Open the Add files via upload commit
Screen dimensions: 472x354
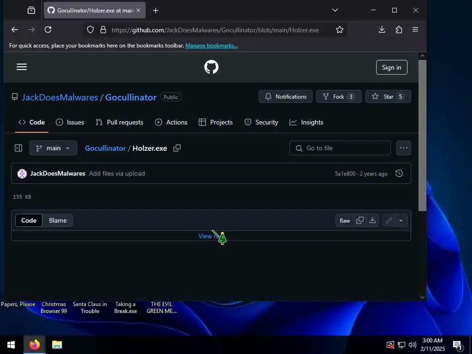pos(117,173)
